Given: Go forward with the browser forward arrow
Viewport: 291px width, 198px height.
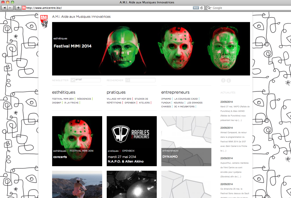Looking at the screenshot, I should (10, 8).
